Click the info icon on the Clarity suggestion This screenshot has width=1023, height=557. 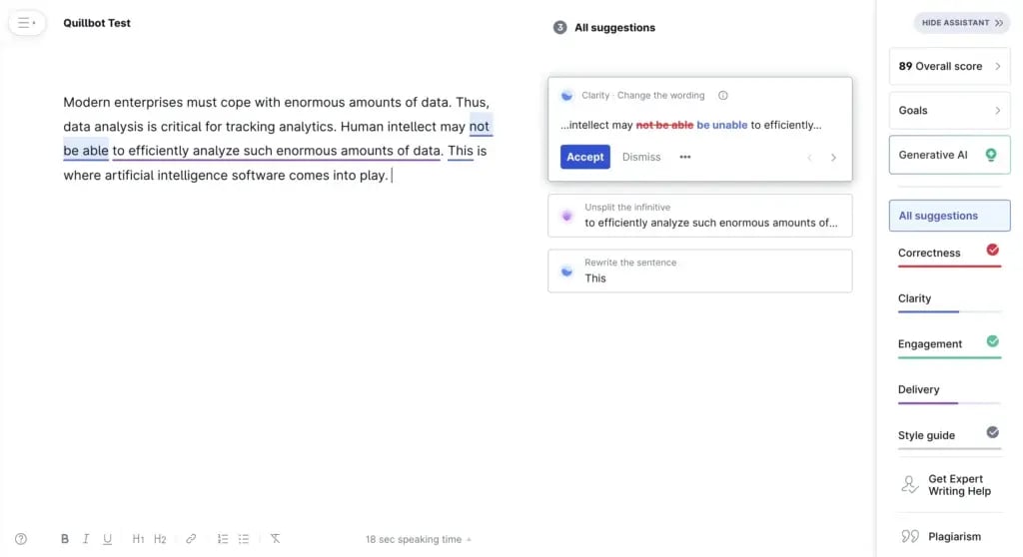pyautogui.click(x=723, y=96)
